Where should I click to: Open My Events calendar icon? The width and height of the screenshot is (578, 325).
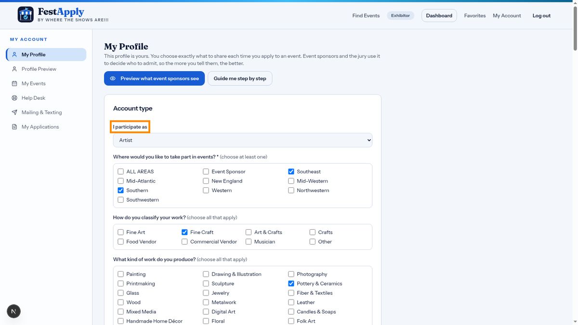tap(14, 84)
